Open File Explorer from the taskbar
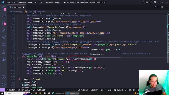This screenshot has width=169, height=95. tap(40, 93)
